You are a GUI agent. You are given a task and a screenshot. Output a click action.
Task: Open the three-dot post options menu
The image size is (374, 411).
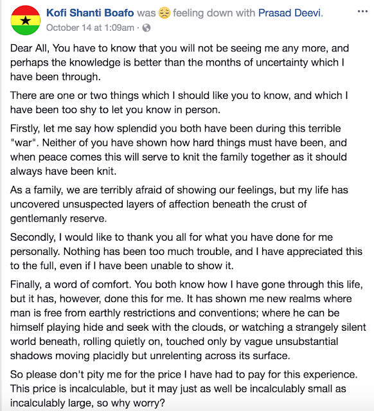tap(362, 12)
